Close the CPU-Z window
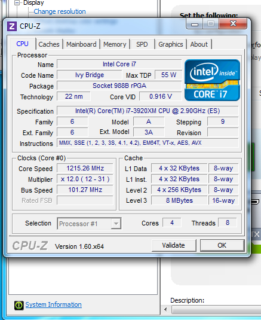261x320 pixels. [x=233, y=24]
